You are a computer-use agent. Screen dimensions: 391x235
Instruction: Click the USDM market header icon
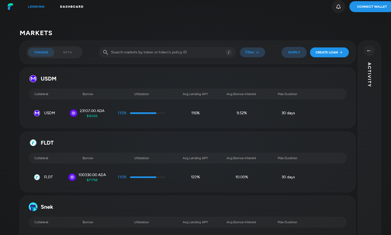click(33, 79)
